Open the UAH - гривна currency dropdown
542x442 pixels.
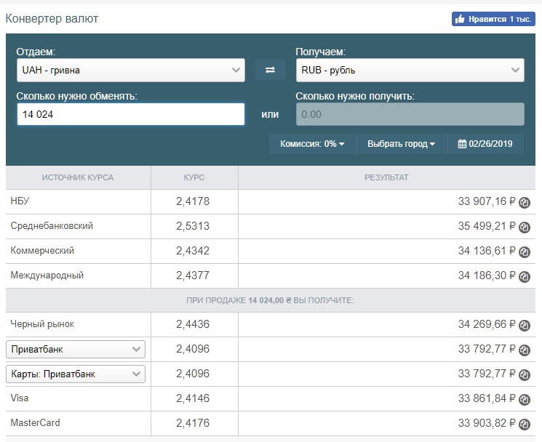[131, 70]
